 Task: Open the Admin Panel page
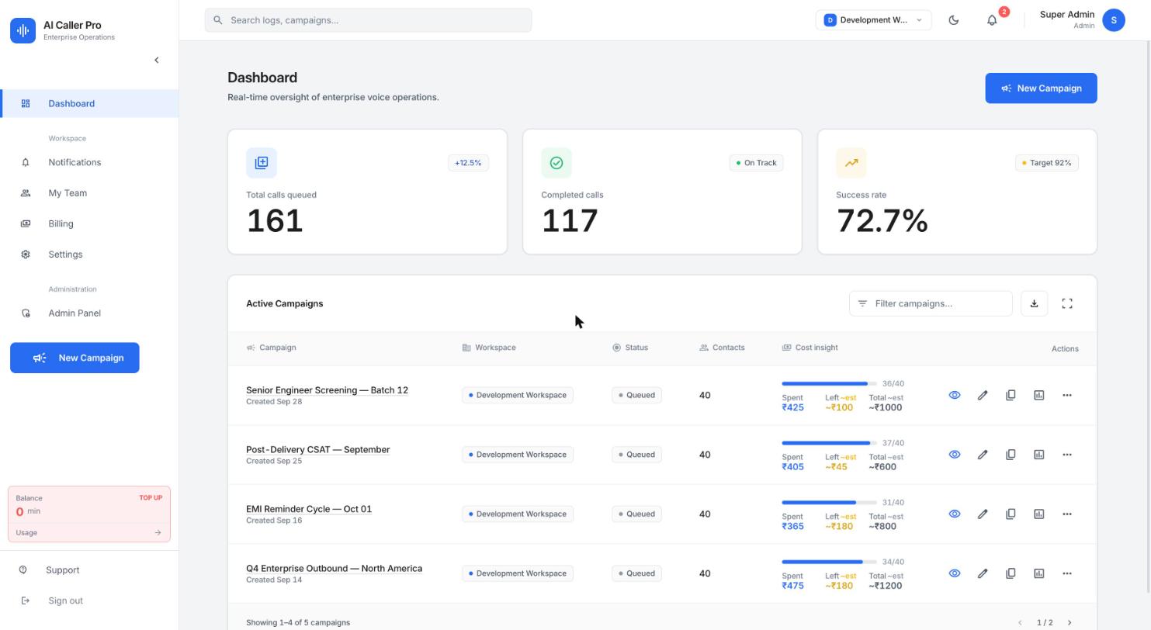pyautogui.click(x=89, y=313)
